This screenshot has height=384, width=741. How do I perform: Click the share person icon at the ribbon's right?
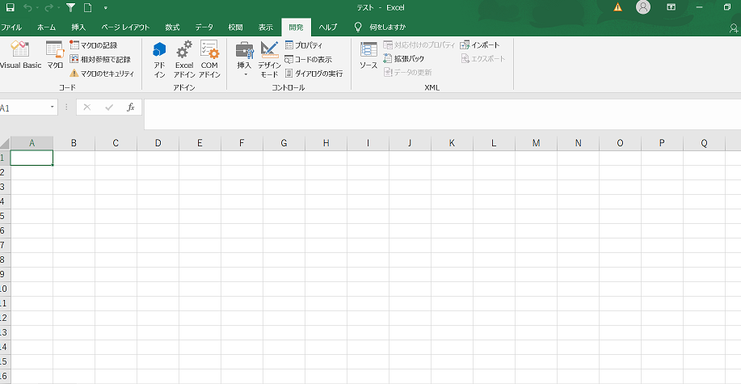(x=734, y=28)
